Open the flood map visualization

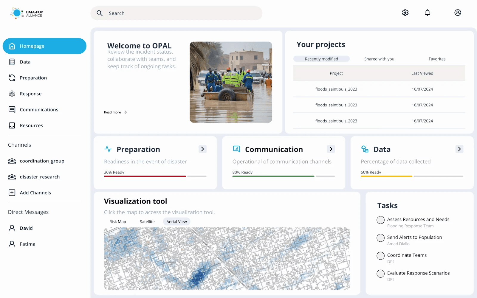pos(227,258)
